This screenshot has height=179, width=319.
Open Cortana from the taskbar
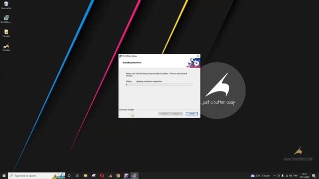69,176
